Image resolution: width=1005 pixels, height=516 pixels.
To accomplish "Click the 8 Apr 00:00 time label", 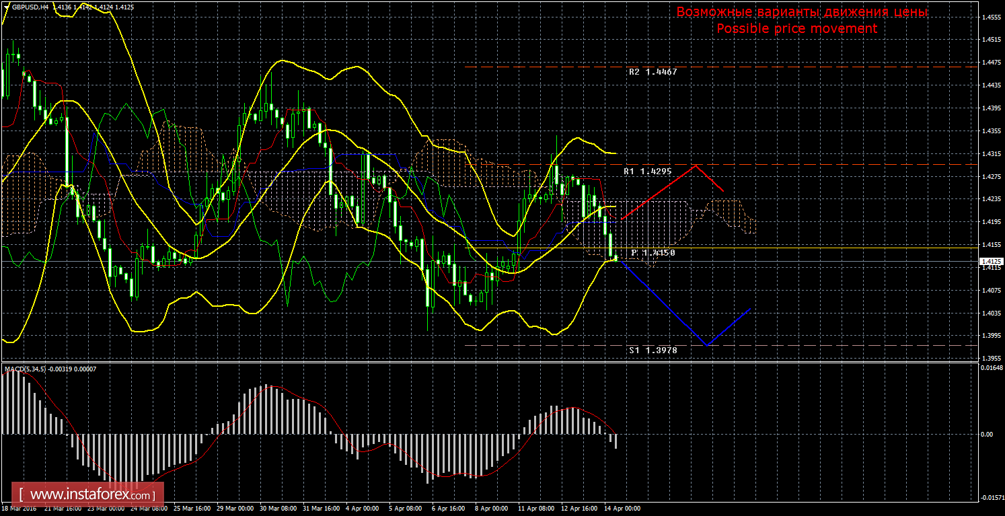I will (x=492, y=509).
